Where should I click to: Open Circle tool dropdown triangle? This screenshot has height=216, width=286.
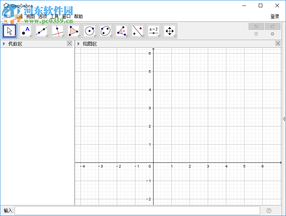tap(95, 36)
